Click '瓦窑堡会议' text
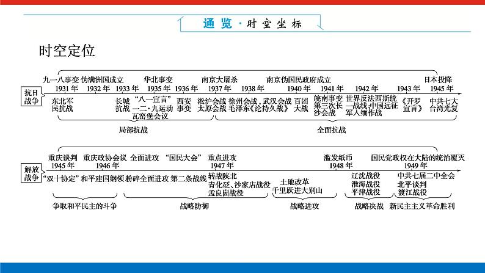 coord(150,116)
